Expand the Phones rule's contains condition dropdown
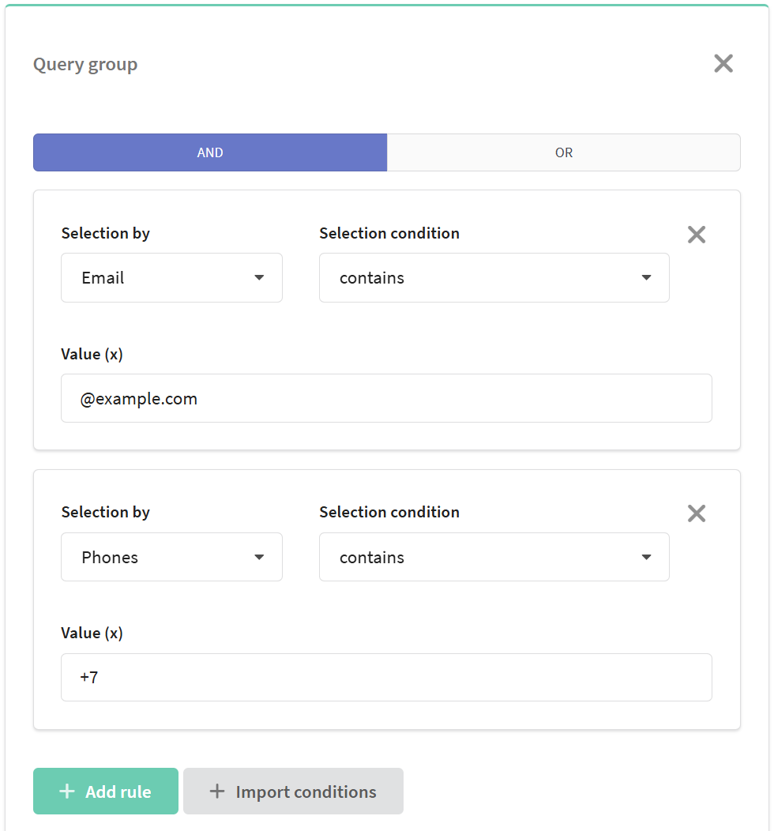The image size is (774, 831). (494, 557)
